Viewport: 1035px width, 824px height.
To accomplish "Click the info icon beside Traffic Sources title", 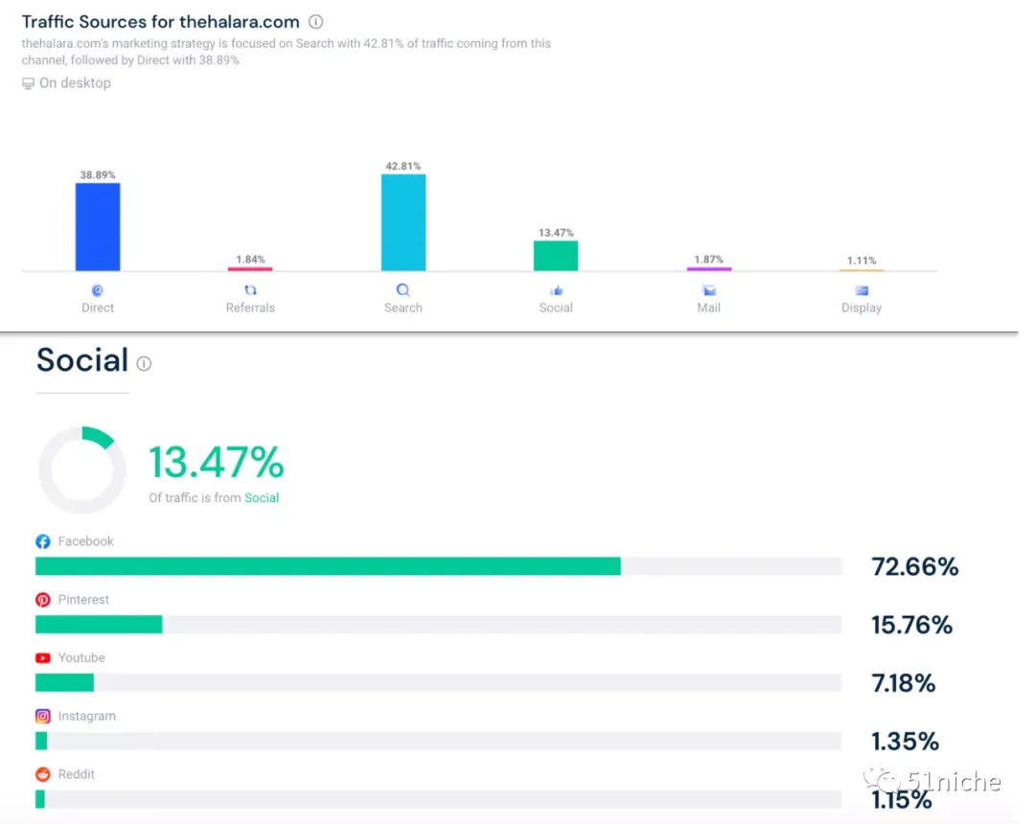I will click(x=316, y=22).
